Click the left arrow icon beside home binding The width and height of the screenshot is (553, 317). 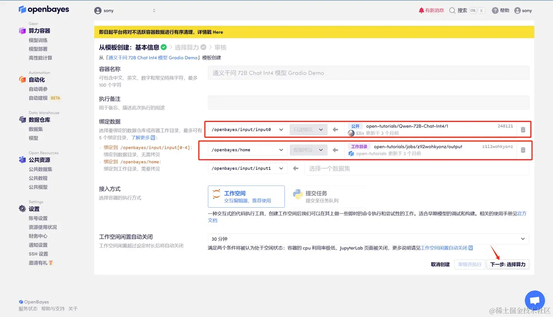pos(335,150)
